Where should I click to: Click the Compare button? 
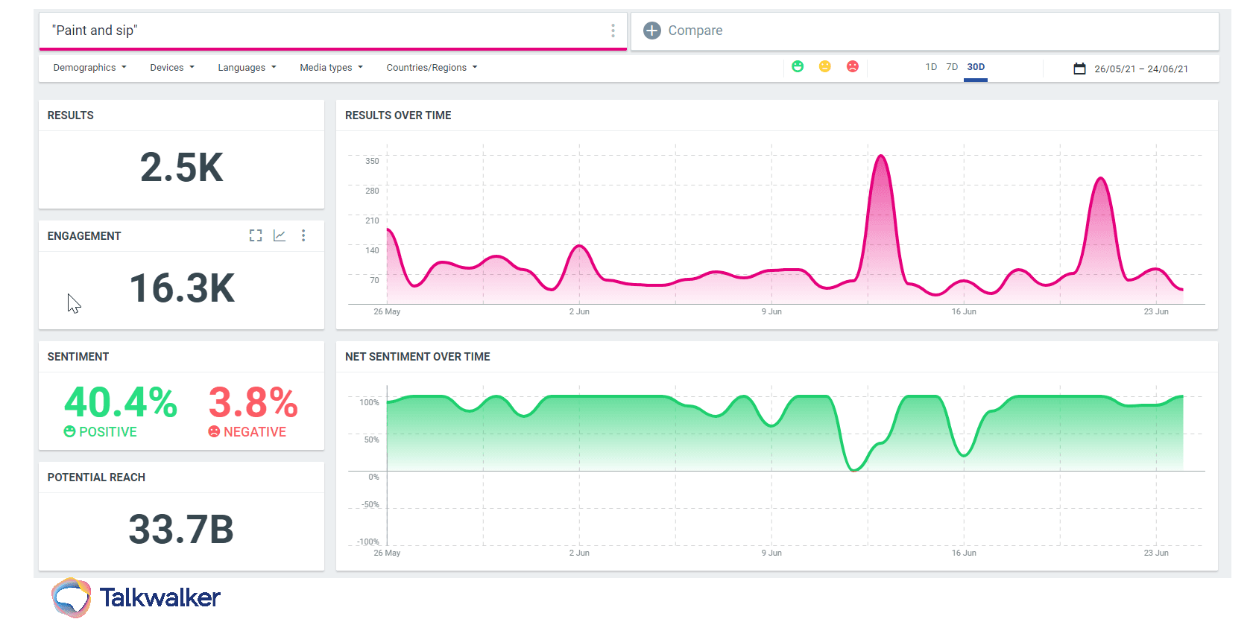click(x=695, y=31)
